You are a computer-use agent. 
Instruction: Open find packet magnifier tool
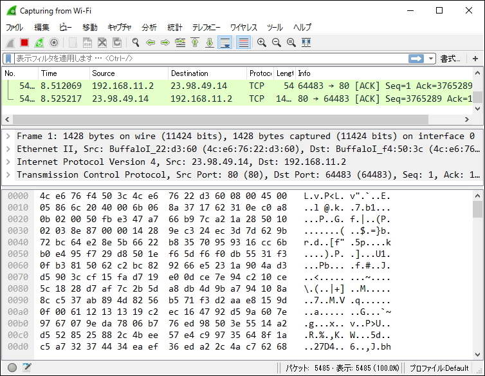click(x=136, y=42)
